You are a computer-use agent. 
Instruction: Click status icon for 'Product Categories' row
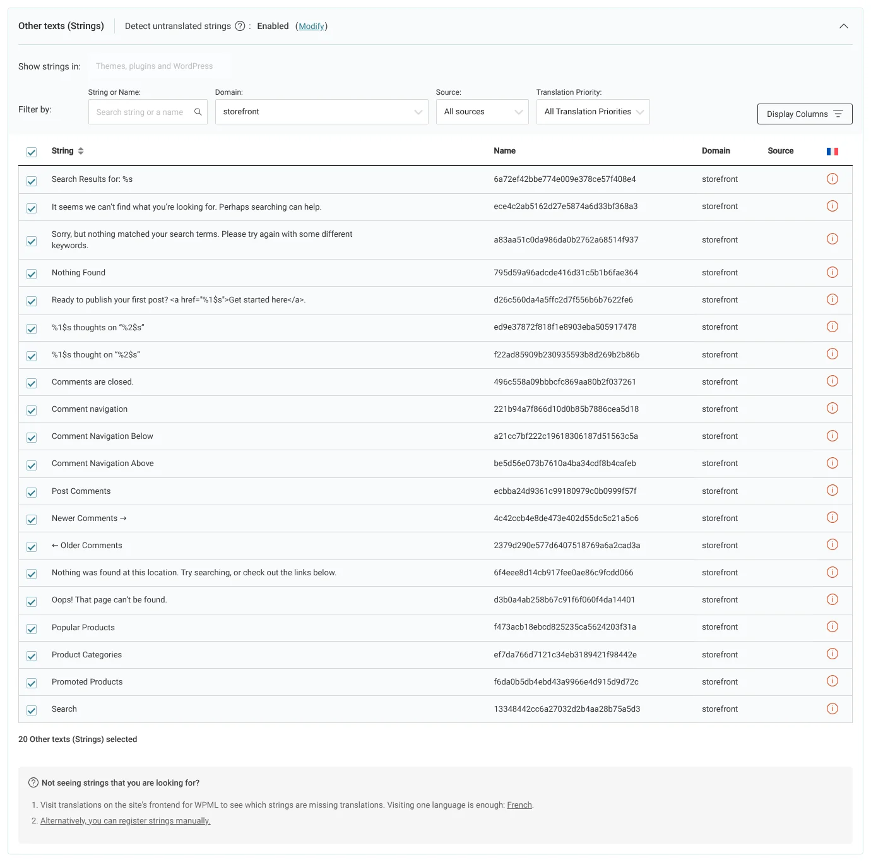(x=832, y=654)
